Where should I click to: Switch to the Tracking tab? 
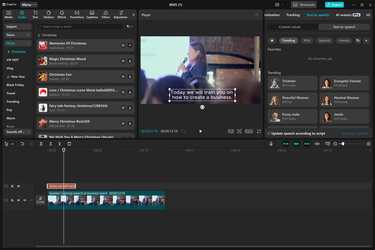pyautogui.click(x=293, y=15)
